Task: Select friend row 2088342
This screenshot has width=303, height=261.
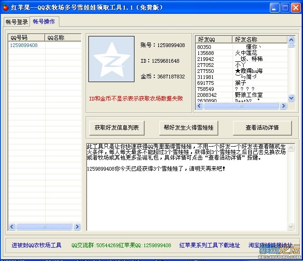Action: (242, 95)
